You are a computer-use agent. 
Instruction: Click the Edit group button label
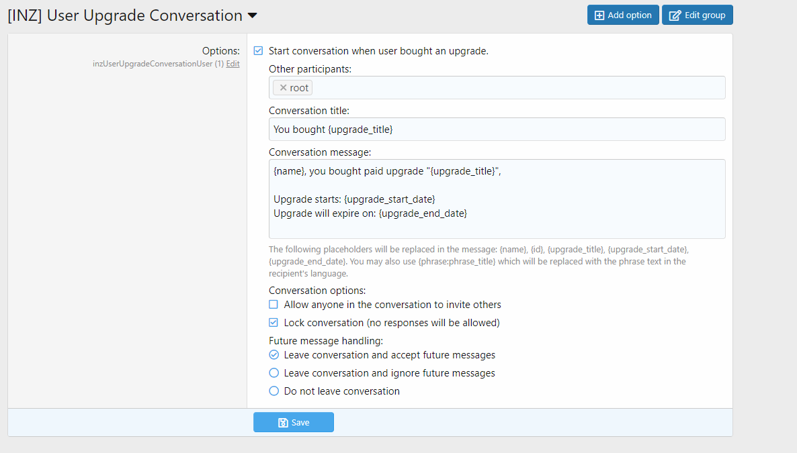coord(704,15)
